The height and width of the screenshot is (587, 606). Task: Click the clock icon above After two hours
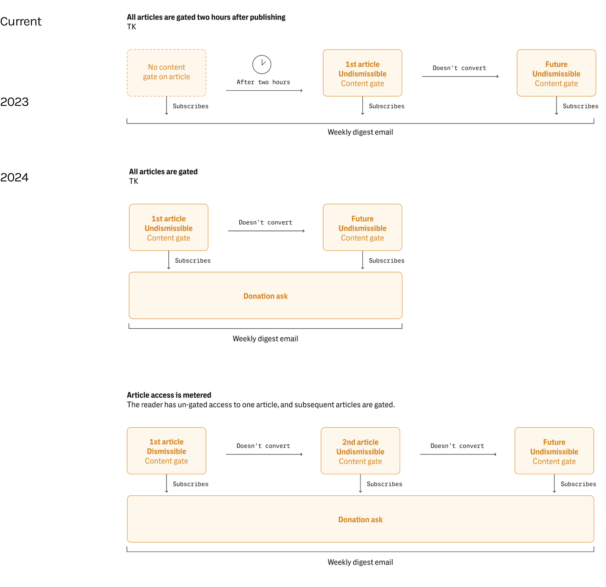tap(262, 64)
